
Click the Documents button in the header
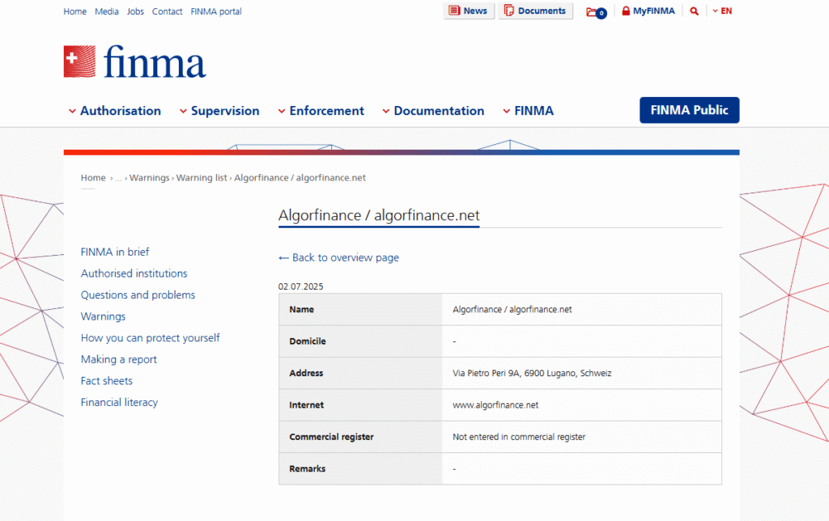coord(535,11)
